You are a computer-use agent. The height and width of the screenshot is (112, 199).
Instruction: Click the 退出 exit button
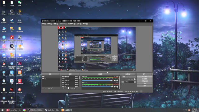click(145, 86)
